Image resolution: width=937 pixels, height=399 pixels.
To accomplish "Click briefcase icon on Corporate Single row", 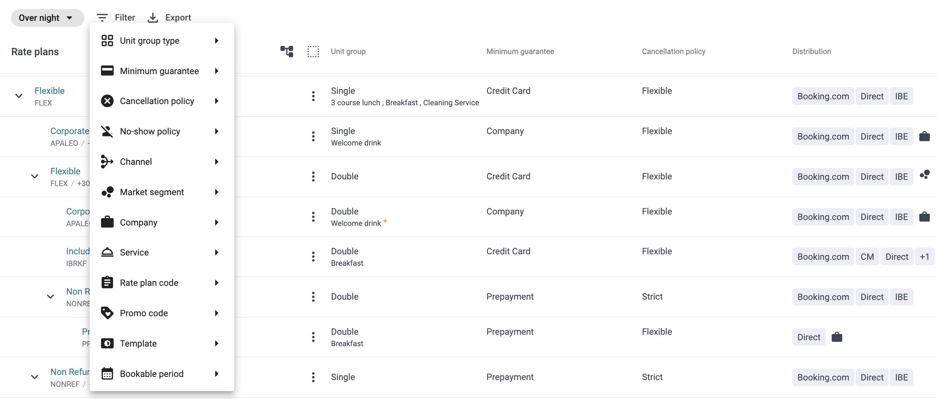I will tap(924, 136).
